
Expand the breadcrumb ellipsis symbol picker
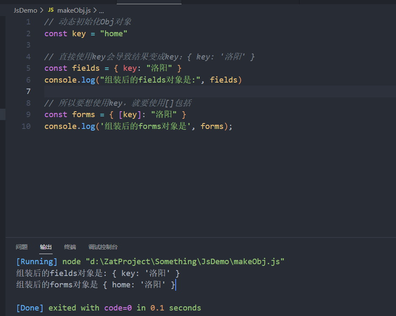point(101,10)
